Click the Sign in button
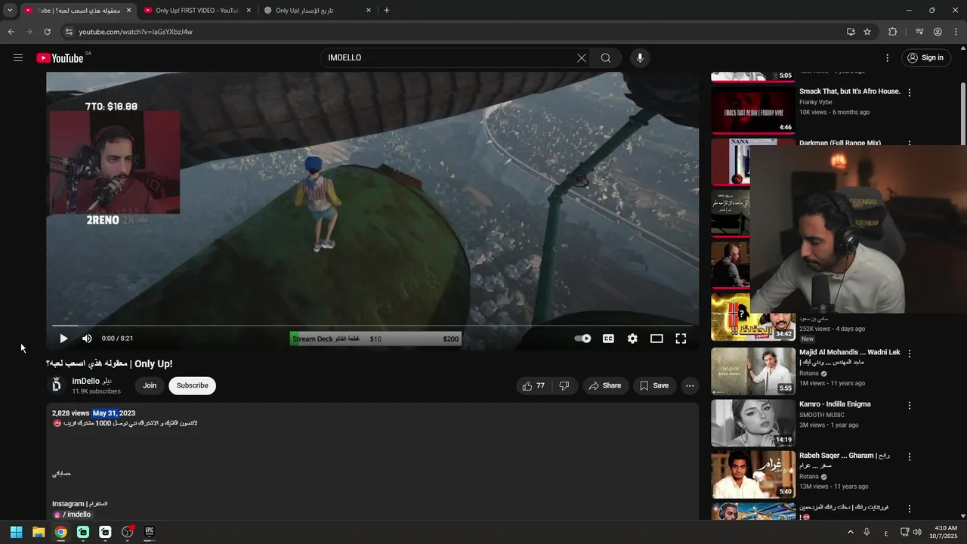Screen dimensions: 967x544 pos(926,57)
